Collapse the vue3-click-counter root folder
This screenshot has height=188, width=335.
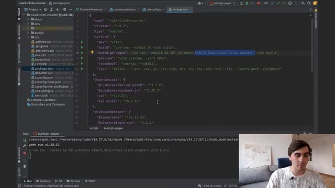(24, 15)
